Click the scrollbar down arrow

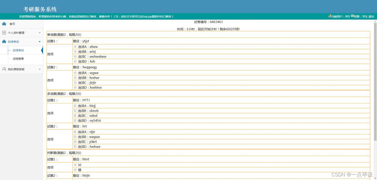[x=375, y=178]
